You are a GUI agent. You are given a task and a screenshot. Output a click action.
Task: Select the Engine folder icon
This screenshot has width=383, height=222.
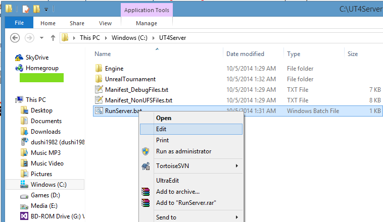[99, 68]
